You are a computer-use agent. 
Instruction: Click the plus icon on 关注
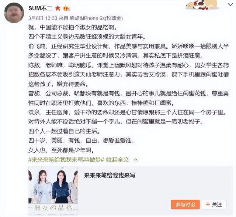(x=208, y=204)
